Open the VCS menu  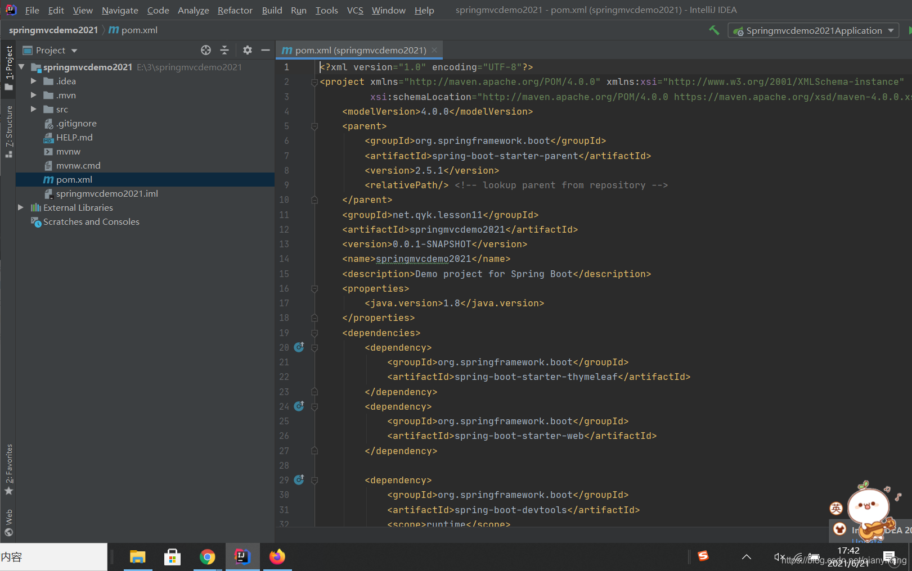click(355, 10)
